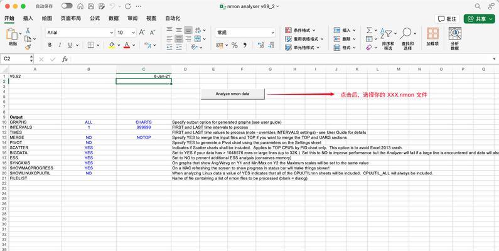Open Cell Styles (单元格样式) menu
The width and height of the screenshot is (499, 251).
pos(303,48)
